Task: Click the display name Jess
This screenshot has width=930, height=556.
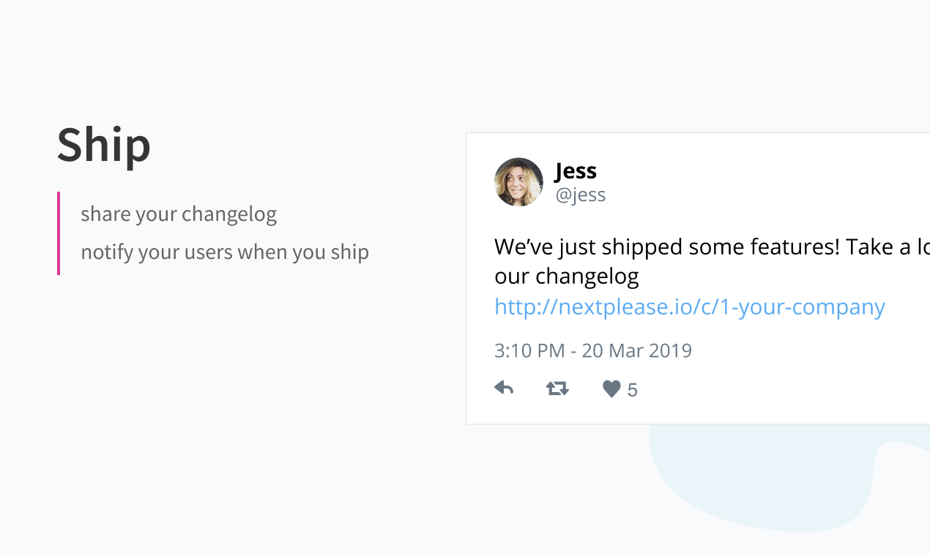Action: (x=576, y=170)
